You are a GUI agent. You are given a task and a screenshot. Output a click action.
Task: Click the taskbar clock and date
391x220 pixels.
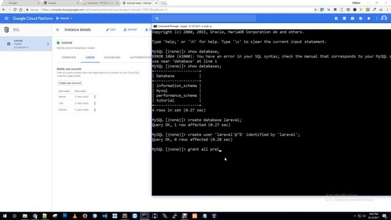pyautogui.click(x=373, y=216)
